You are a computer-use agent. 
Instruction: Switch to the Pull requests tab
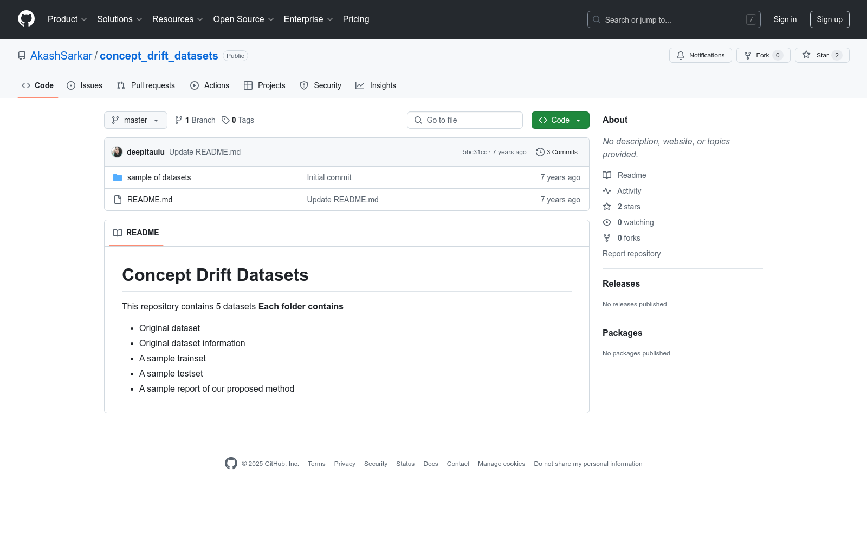click(146, 85)
